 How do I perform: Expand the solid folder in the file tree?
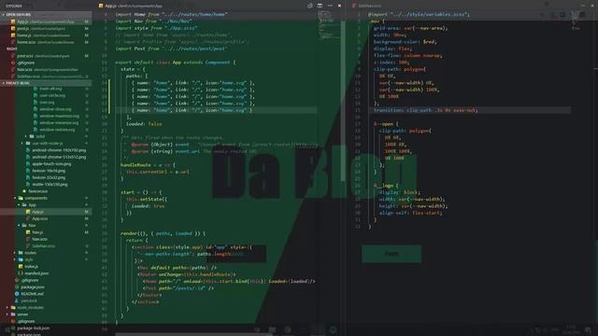(39, 136)
